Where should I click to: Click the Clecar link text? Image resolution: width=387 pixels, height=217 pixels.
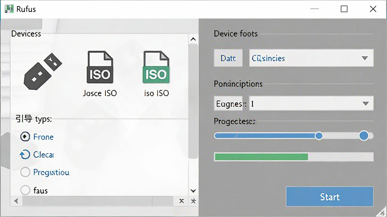tap(43, 155)
